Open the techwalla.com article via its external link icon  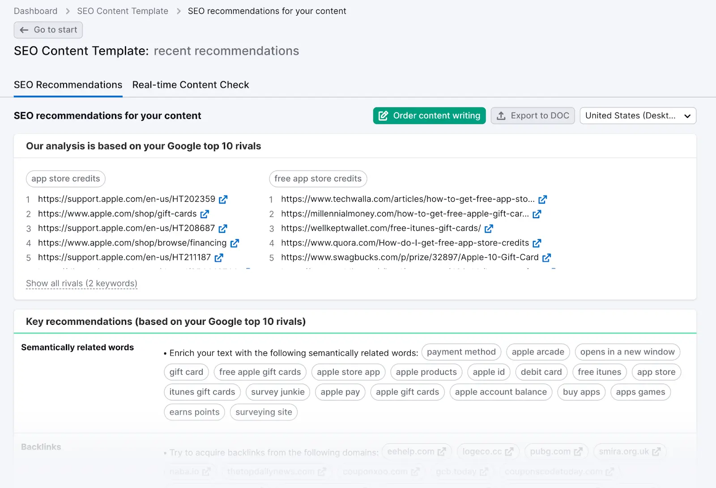tap(542, 199)
